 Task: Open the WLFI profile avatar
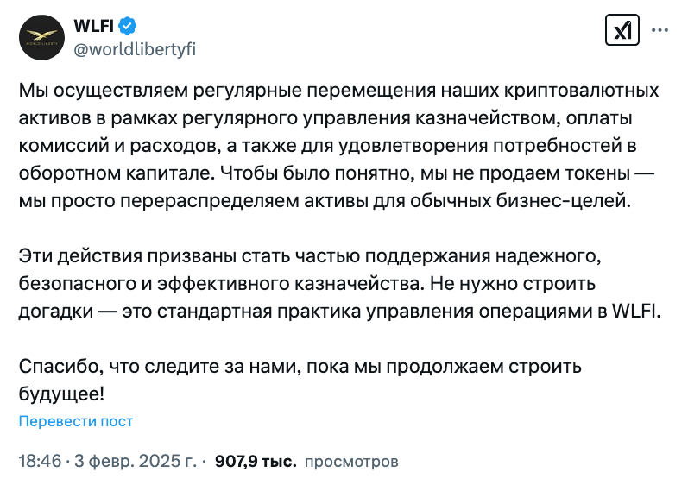[41, 37]
